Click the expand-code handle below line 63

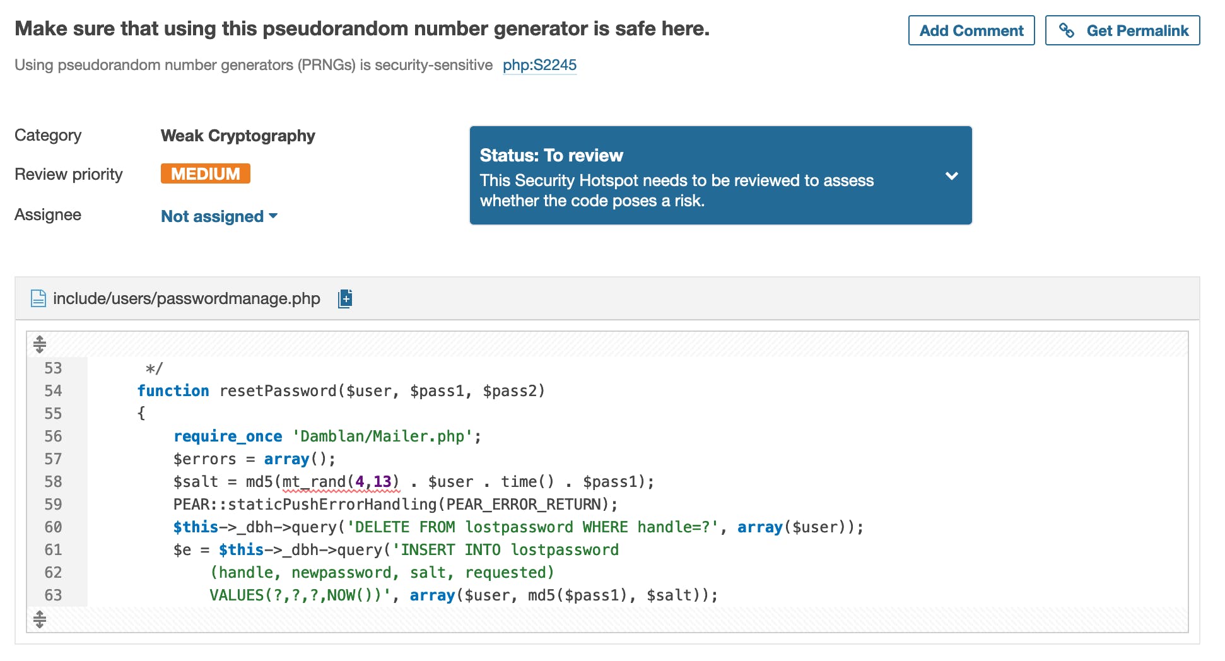pyautogui.click(x=40, y=619)
